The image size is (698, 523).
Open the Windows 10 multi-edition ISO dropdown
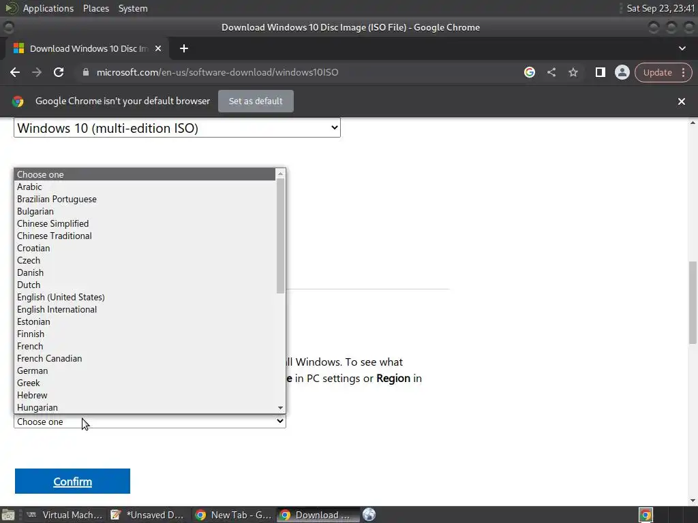tap(177, 128)
